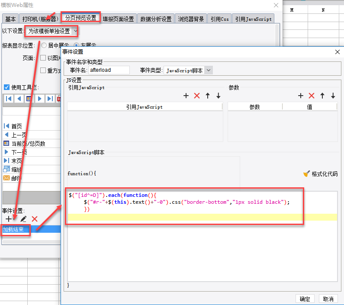The height and width of the screenshot is (305, 344).
Task: Add a new event with plus icon
Action: click(x=9, y=219)
